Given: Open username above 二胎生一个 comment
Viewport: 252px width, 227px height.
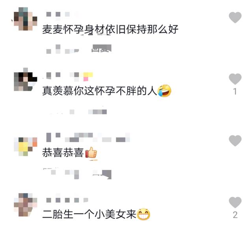Looking at the screenshot, I should (x=67, y=200).
